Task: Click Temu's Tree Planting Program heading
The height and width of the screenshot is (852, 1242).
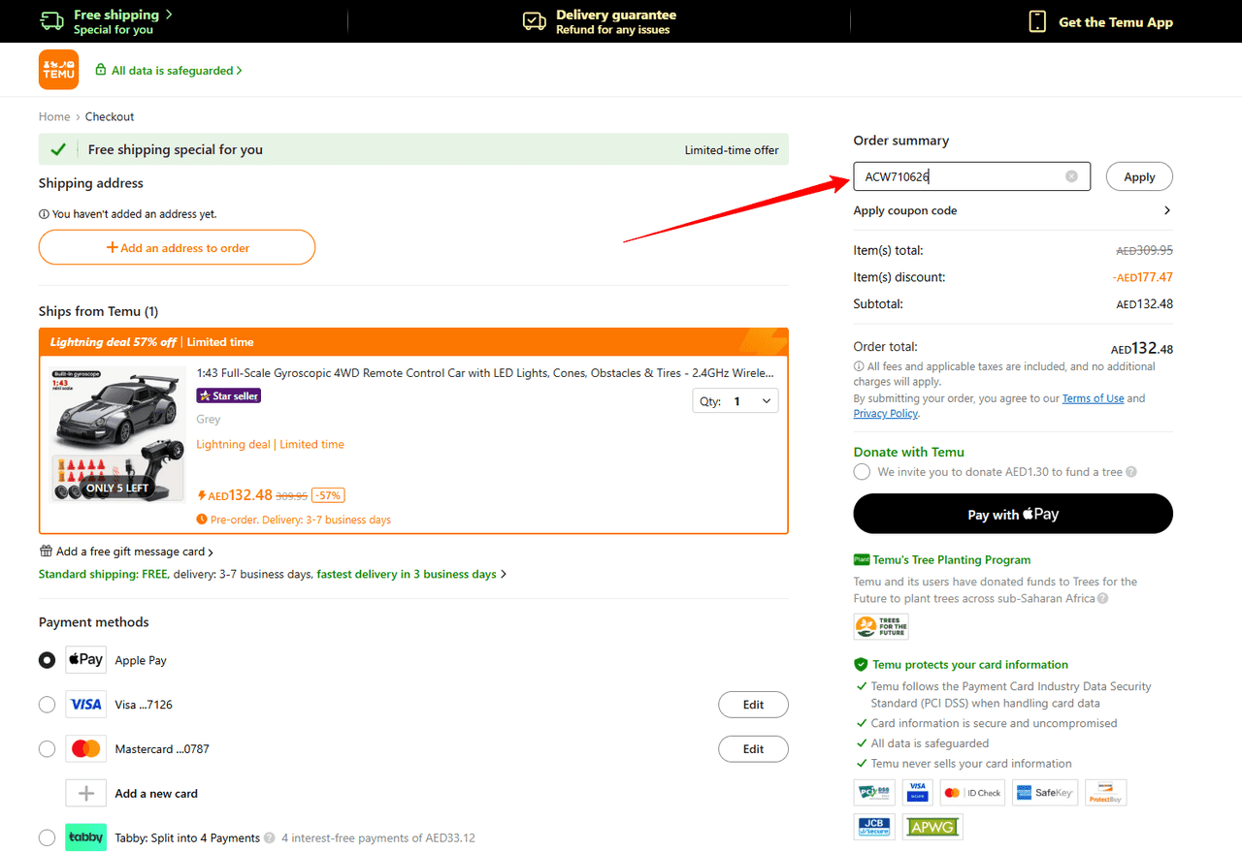Action: point(952,559)
